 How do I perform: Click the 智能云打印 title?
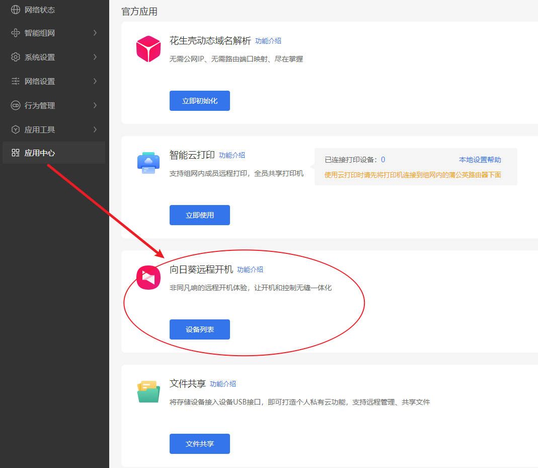[x=192, y=155]
